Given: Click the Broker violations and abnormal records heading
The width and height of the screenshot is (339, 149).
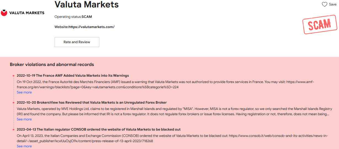Looking at the screenshot, I should [x=52, y=65].
